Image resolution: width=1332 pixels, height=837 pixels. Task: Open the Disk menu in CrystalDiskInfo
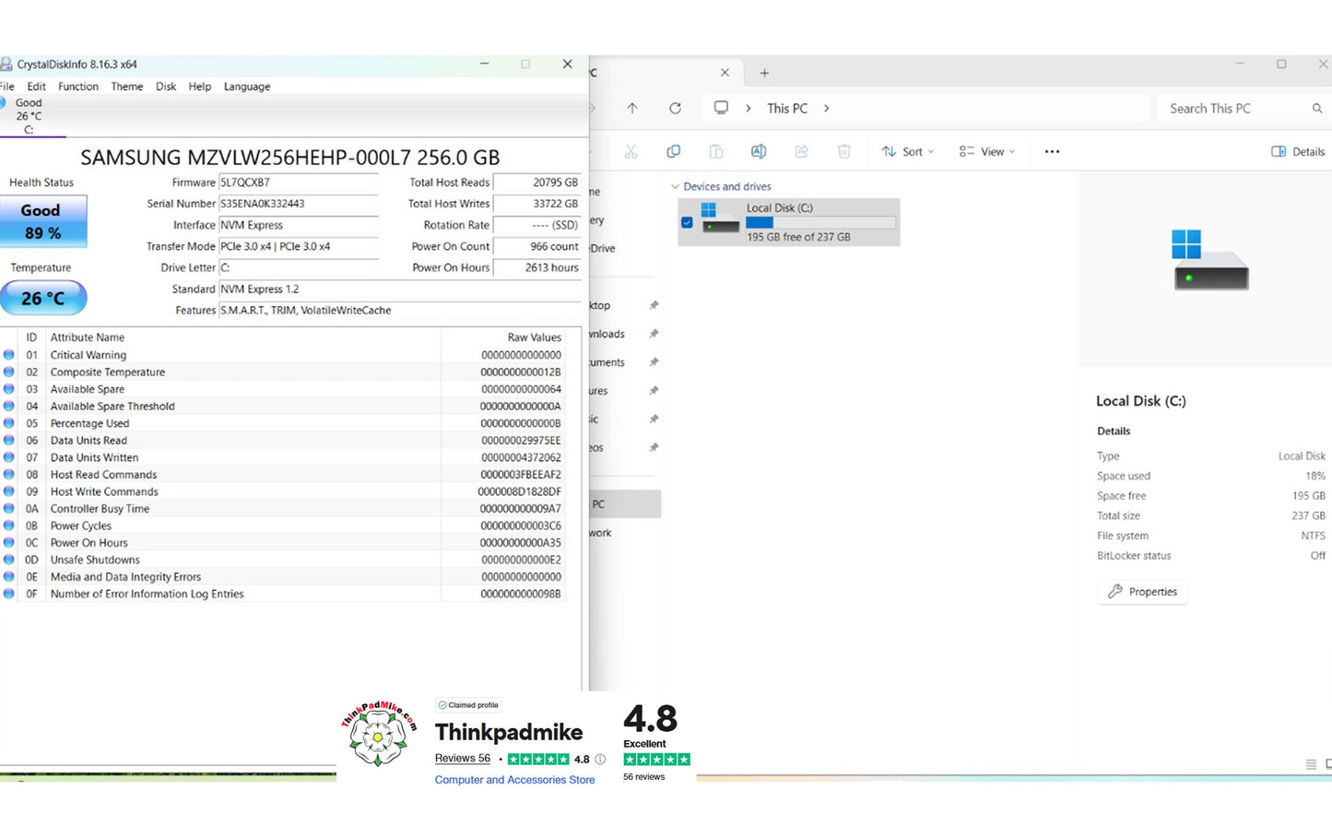(x=166, y=87)
